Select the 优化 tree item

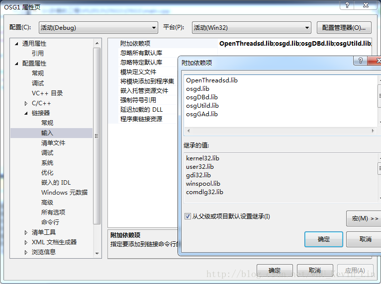47,173
